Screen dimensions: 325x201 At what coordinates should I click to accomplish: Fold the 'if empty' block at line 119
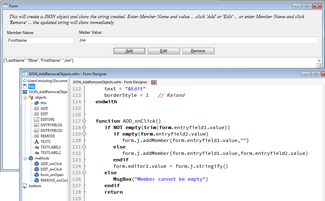[x=84, y=134]
